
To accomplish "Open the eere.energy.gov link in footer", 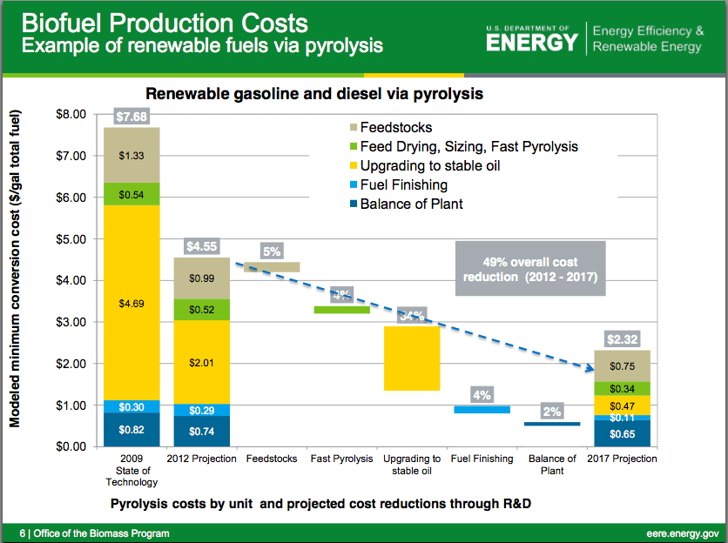I will [683, 533].
